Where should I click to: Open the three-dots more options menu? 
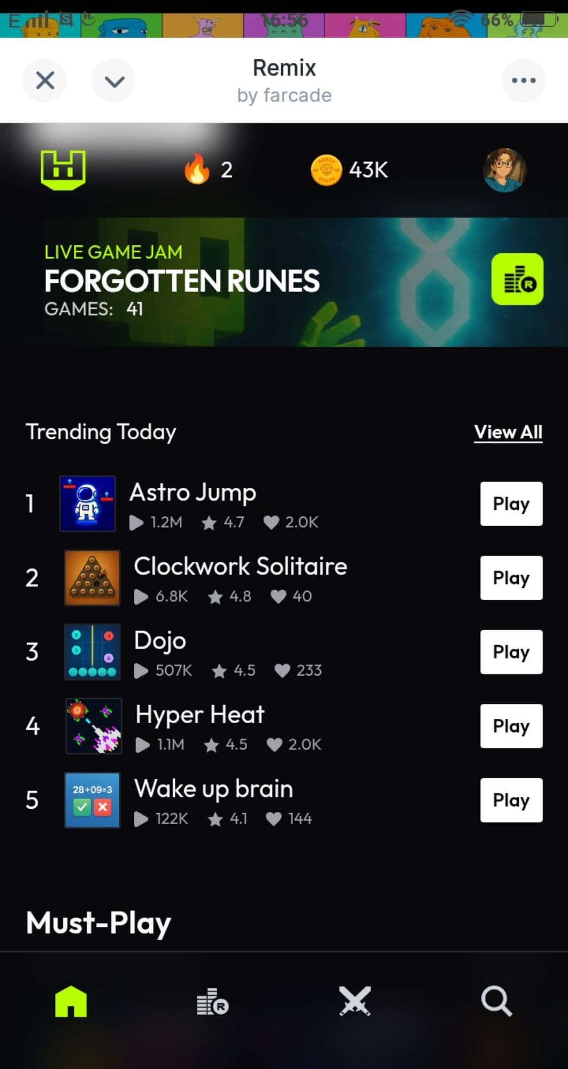(523, 80)
